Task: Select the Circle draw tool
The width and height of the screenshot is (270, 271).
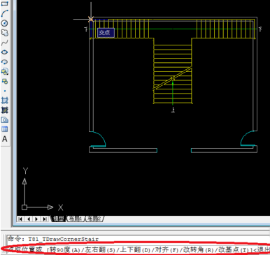Action: [5, 23]
